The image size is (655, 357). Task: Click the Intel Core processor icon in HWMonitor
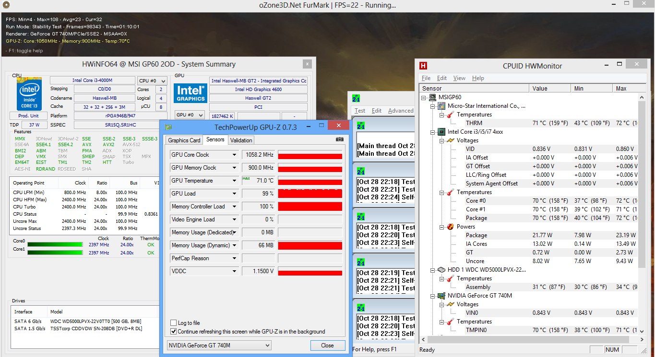pyautogui.click(x=441, y=132)
